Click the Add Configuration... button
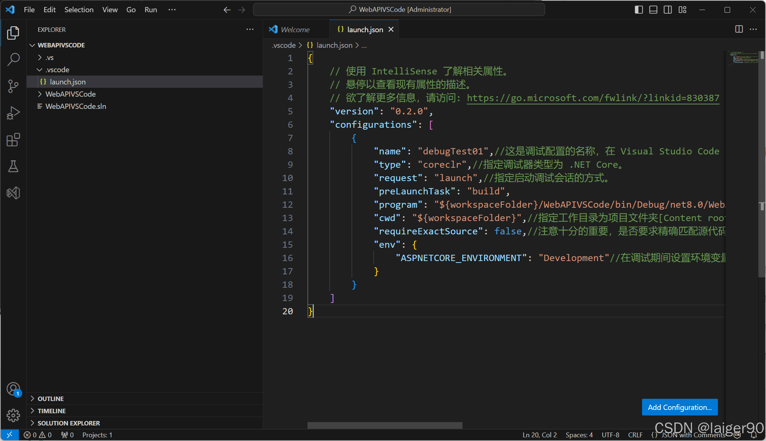 point(679,407)
